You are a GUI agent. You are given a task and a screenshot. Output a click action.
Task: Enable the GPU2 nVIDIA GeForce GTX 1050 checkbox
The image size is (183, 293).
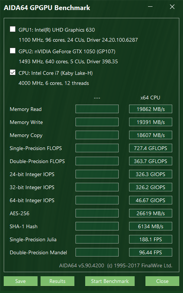(x=13, y=51)
